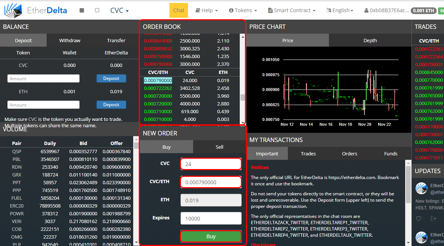
Task: Click the light outlined square icon in the navbar
Action: [97, 10]
